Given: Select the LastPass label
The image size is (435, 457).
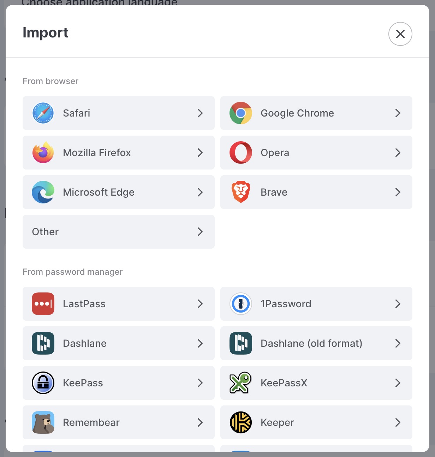Looking at the screenshot, I should 84,304.
